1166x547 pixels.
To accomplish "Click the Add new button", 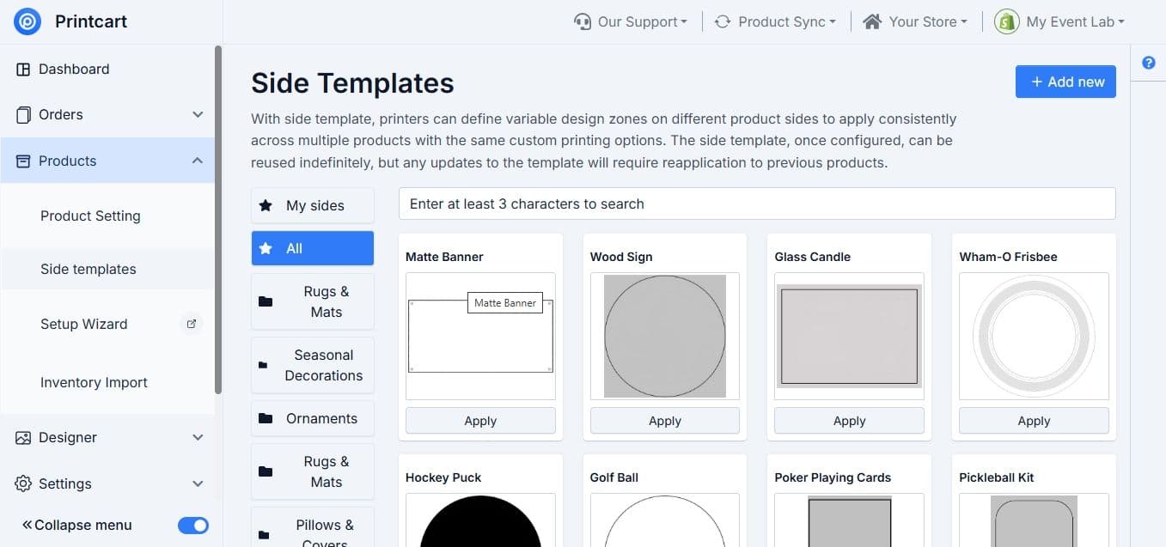I will [1065, 82].
